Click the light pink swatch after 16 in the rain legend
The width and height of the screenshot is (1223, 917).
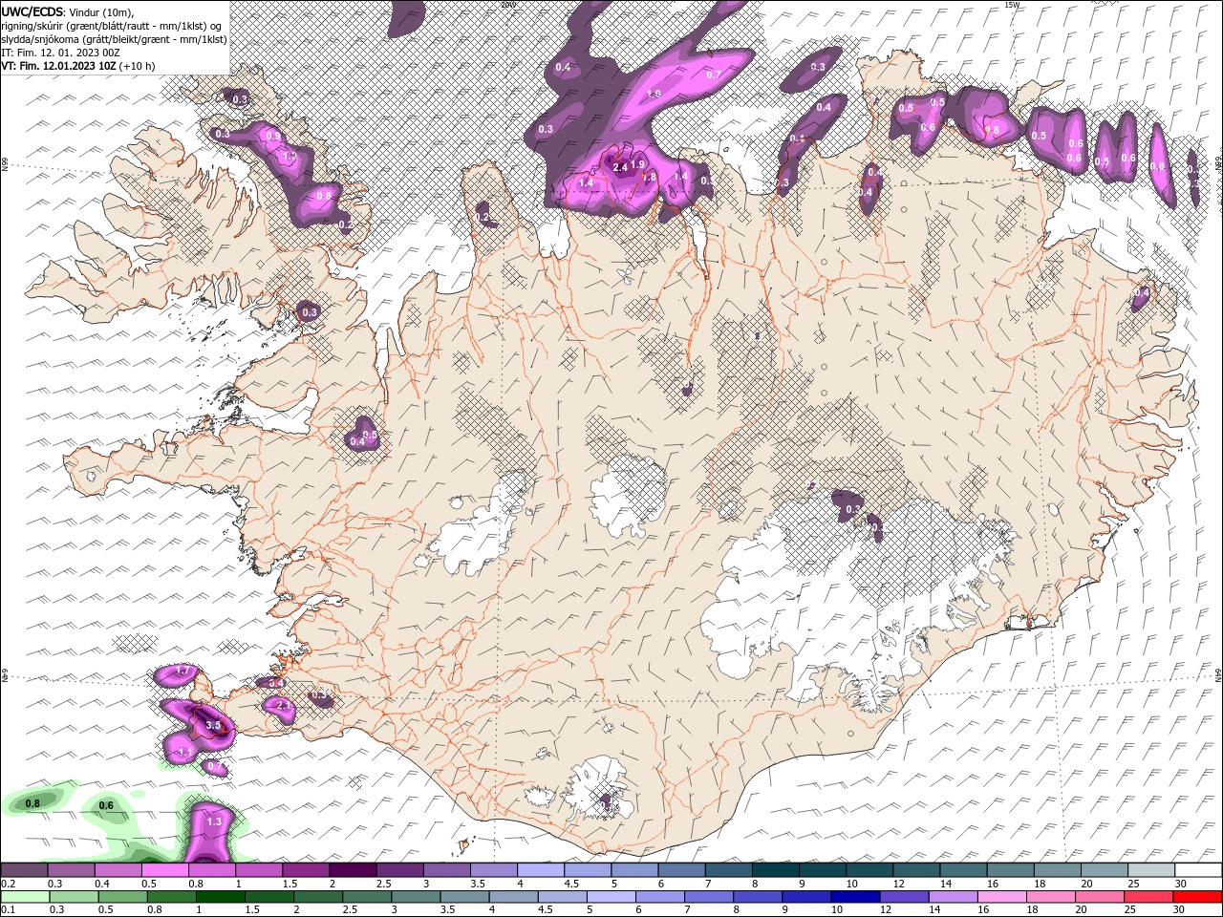coord(1001,897)
